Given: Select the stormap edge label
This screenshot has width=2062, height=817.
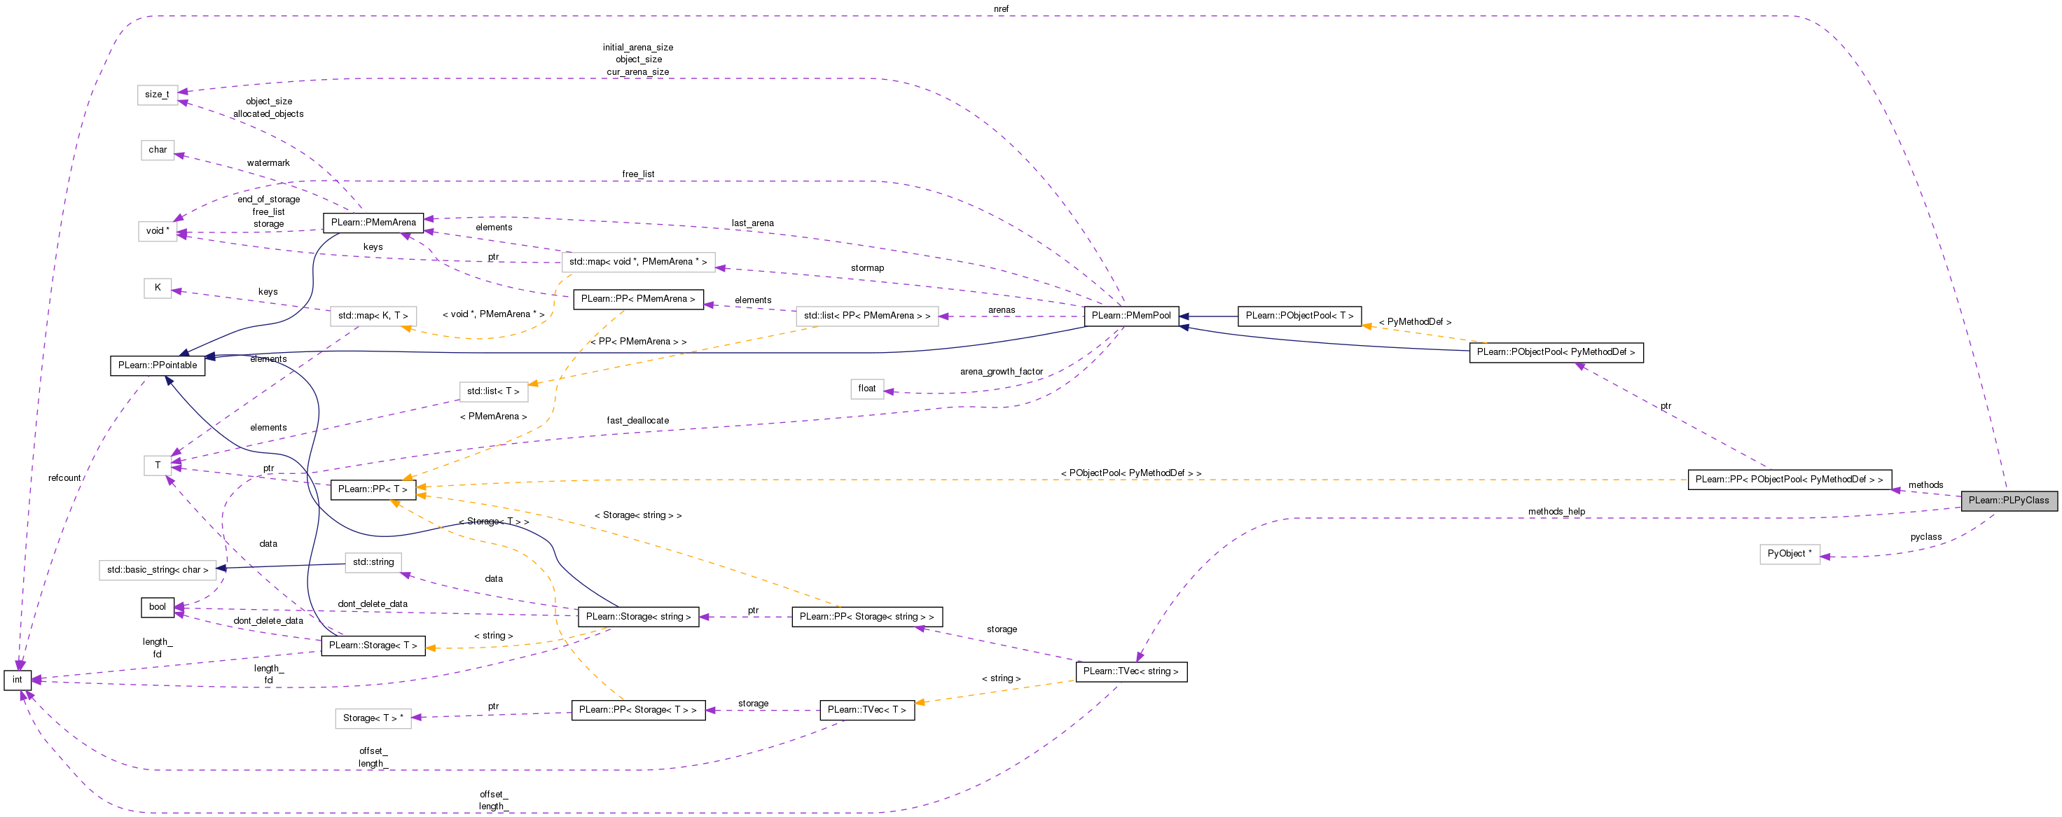Looking at the screenshot, I should 867,268.
